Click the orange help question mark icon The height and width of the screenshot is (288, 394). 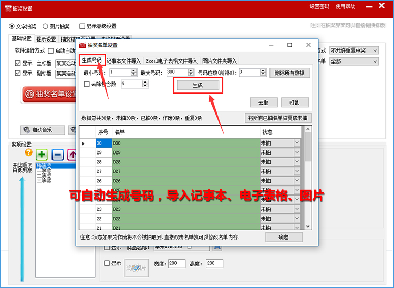(29, 152)
